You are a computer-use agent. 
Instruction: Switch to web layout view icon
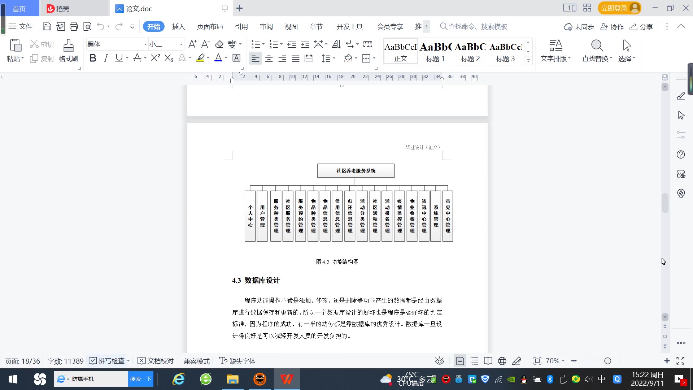tap(502, 361)
